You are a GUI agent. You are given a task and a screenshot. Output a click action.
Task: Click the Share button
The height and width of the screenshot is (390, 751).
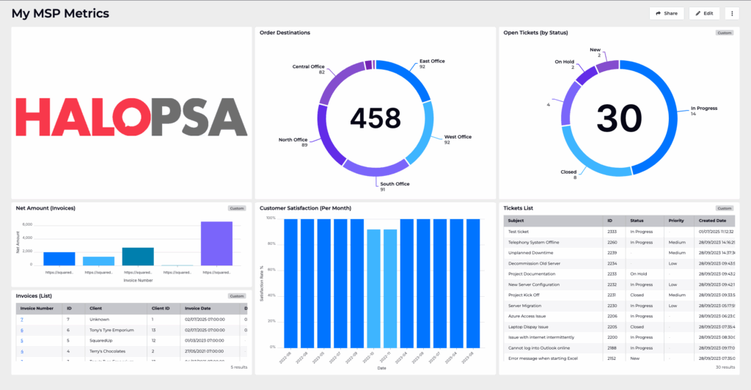[667, 13]
